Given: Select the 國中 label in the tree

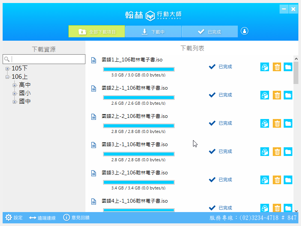Looking at the screenshot, I should coord(25,102).
